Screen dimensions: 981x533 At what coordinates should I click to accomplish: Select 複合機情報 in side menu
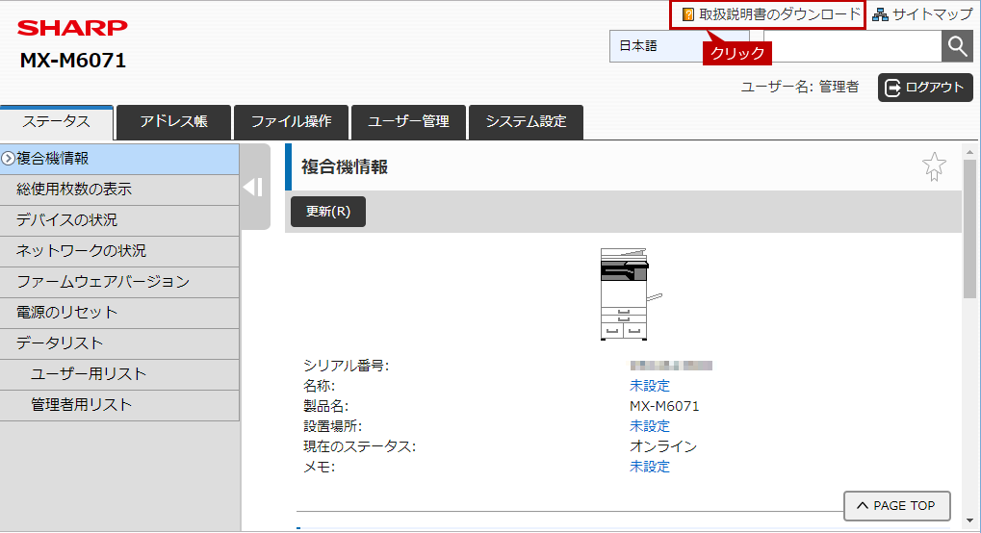[x=119, y=159]
